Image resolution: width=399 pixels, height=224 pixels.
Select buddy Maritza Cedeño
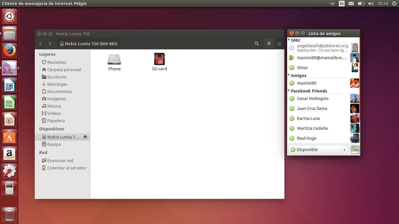point(323,128)
